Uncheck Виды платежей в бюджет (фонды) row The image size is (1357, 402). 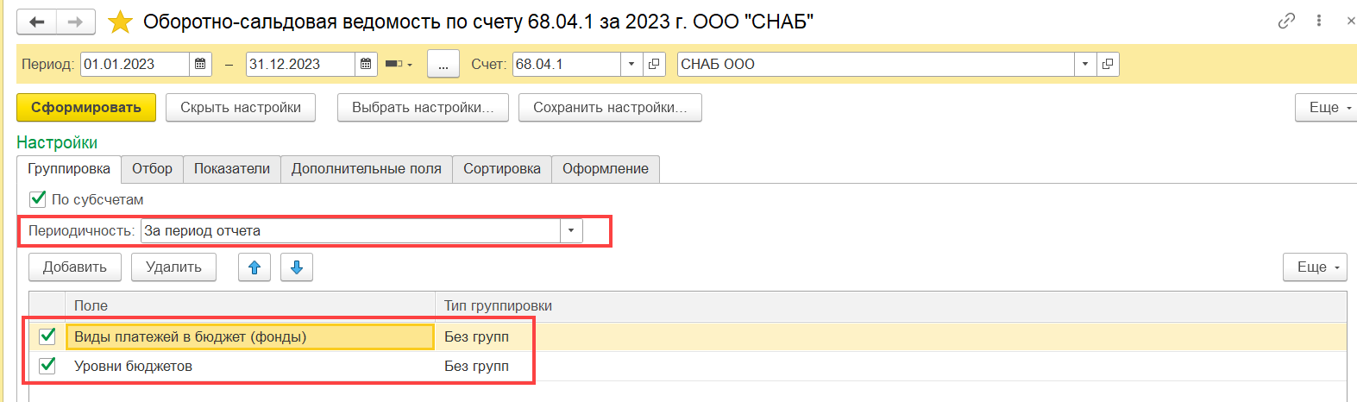pos(47,336)
